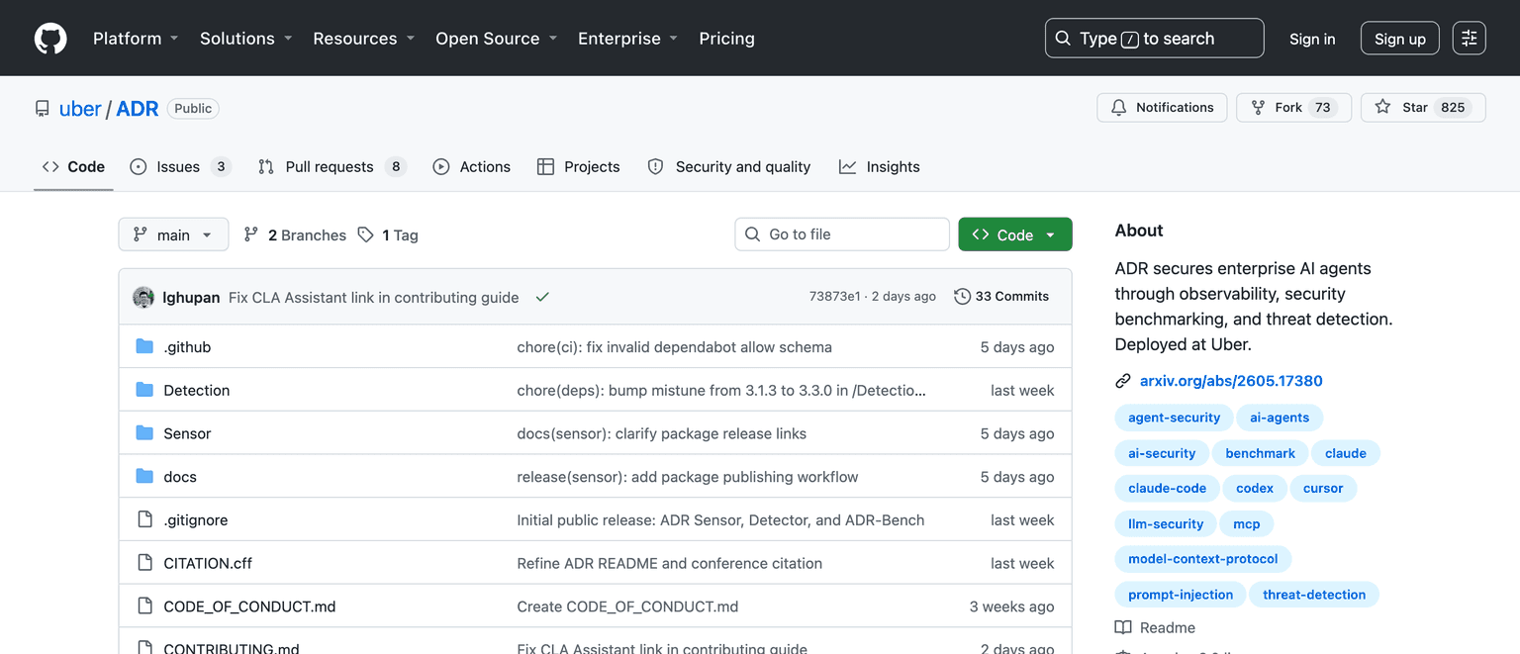The image size is (1520, 654).
Task: Open the latest commit message link
Action: click(x=373, y=297)
